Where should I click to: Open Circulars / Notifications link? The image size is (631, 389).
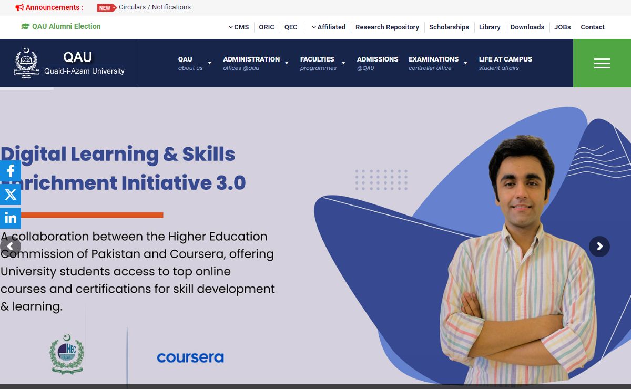(155, 7)
